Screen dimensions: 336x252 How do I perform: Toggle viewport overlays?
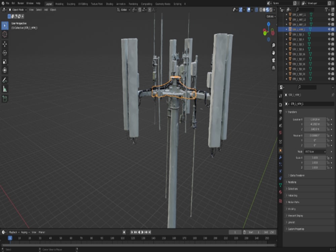(249, 10)
